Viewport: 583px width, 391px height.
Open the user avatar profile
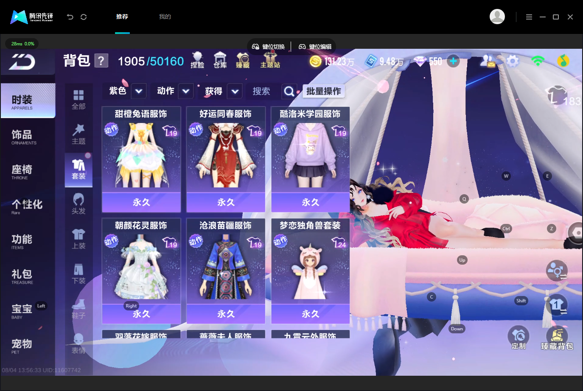pos(497,17)
